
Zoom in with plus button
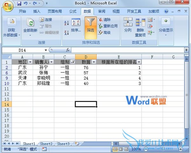pos(180,149)
